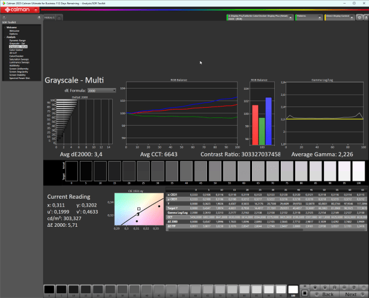Go to Luminance Sweeps page
The image size is (369, 298).
click(19, 62)
